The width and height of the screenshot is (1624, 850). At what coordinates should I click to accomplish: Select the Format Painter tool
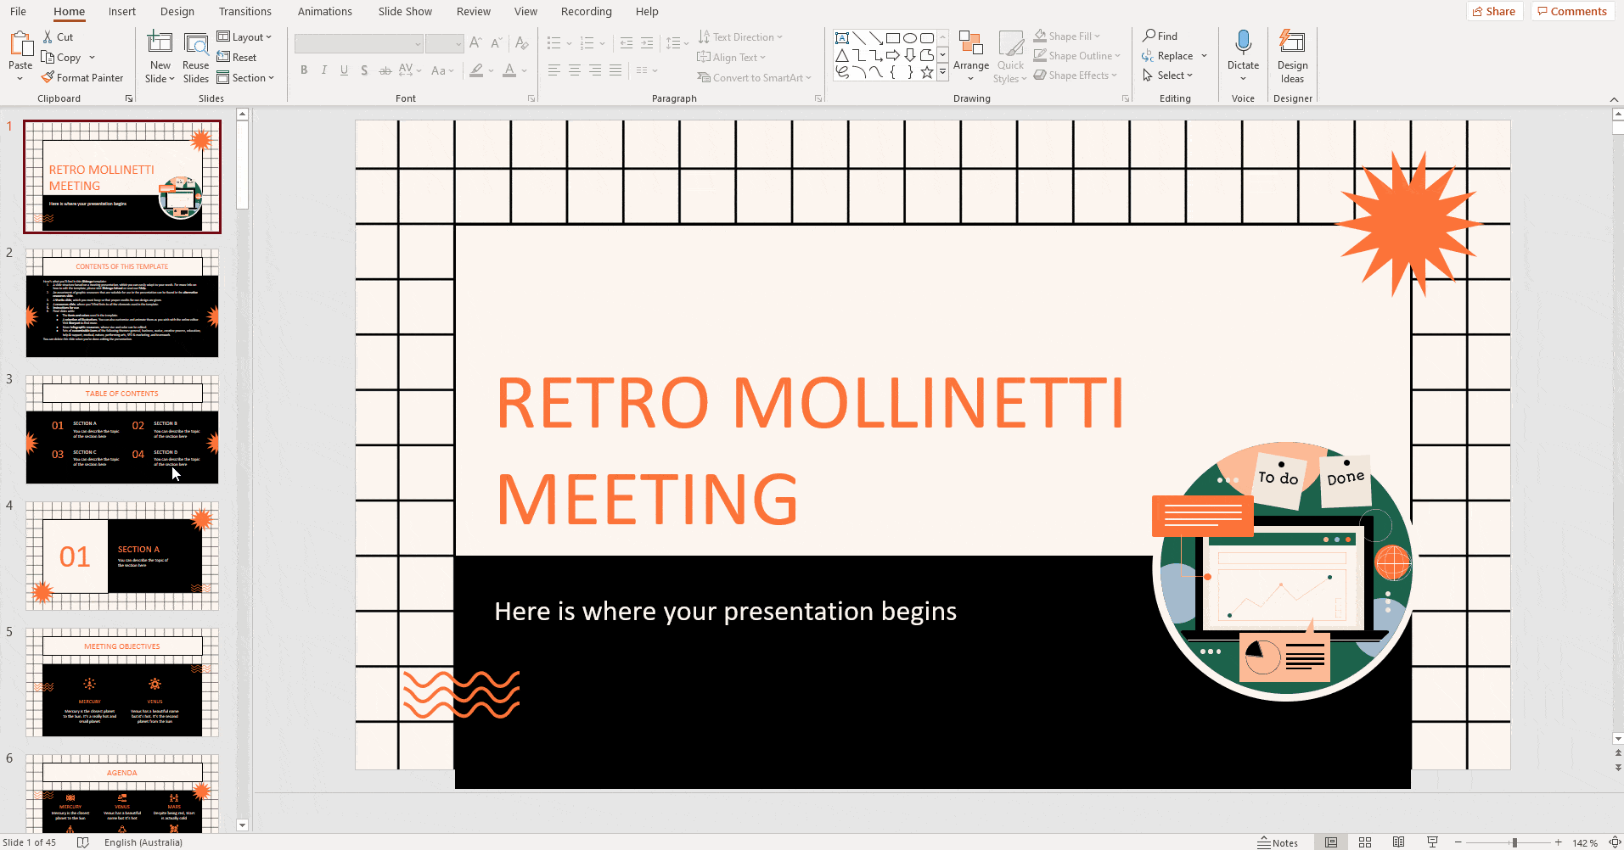(x=82, y=77)
